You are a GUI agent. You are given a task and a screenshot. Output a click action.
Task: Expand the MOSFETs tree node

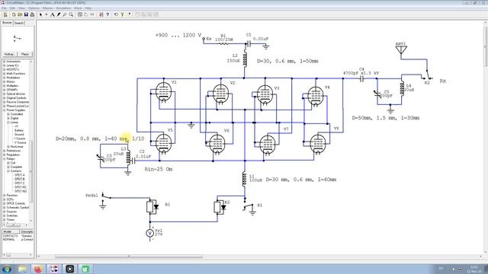tap(5, 69)
